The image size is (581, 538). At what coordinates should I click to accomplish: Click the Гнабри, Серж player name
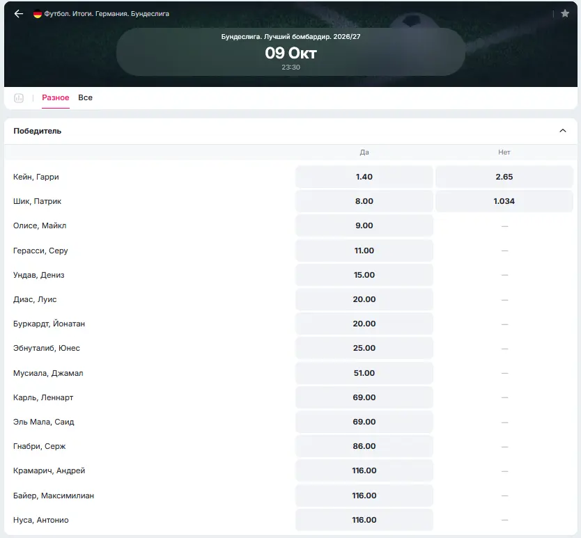[x=39, y=447]
